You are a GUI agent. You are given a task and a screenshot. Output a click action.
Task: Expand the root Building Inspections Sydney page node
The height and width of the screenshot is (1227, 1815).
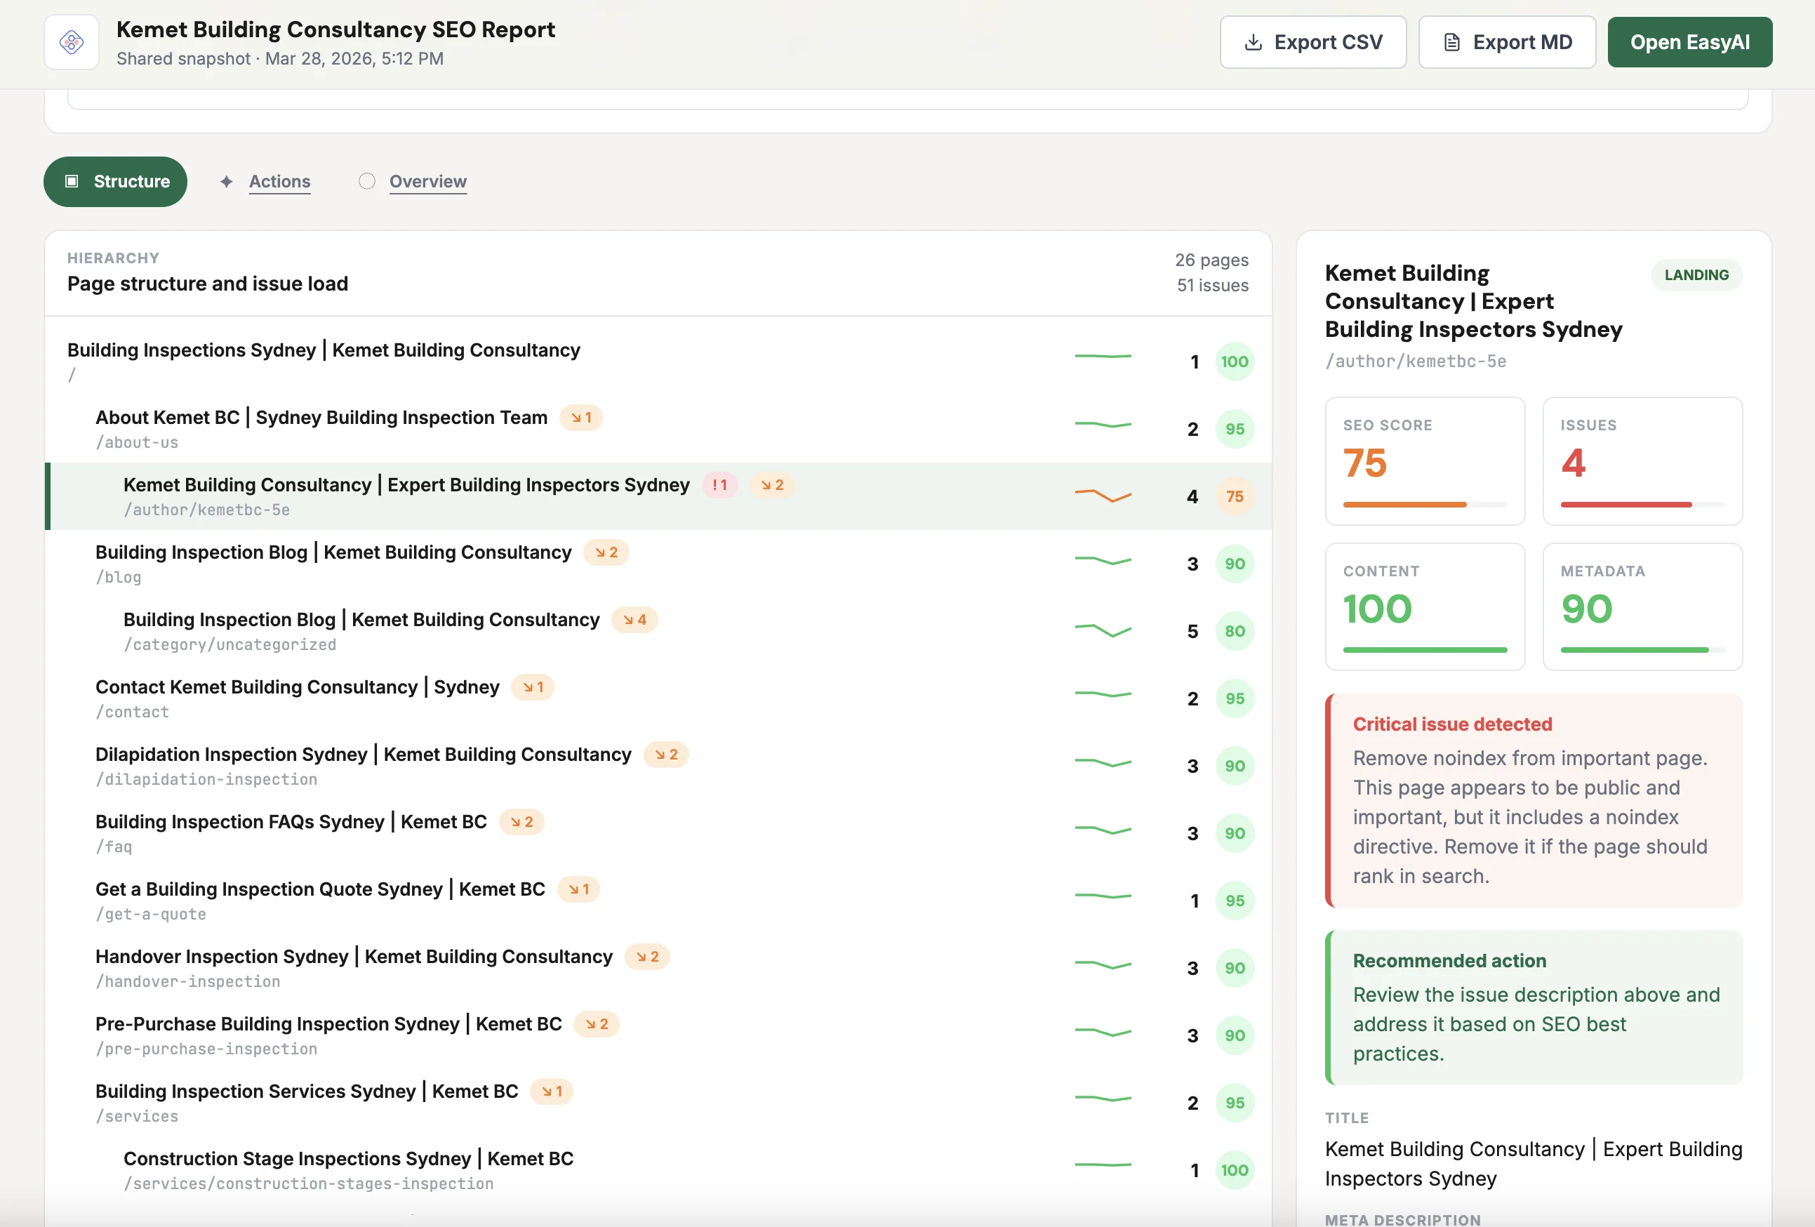323,350
